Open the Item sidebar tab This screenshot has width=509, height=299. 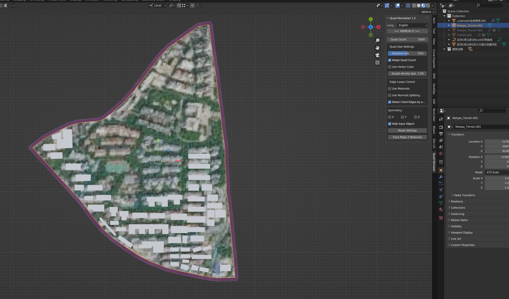pyautogui.click(x=434, y=21)
